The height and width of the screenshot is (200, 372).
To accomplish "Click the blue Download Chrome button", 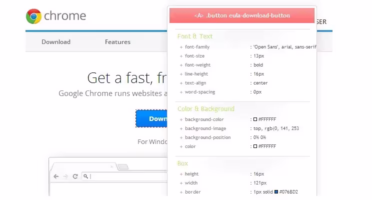I will tap(151, 118).
